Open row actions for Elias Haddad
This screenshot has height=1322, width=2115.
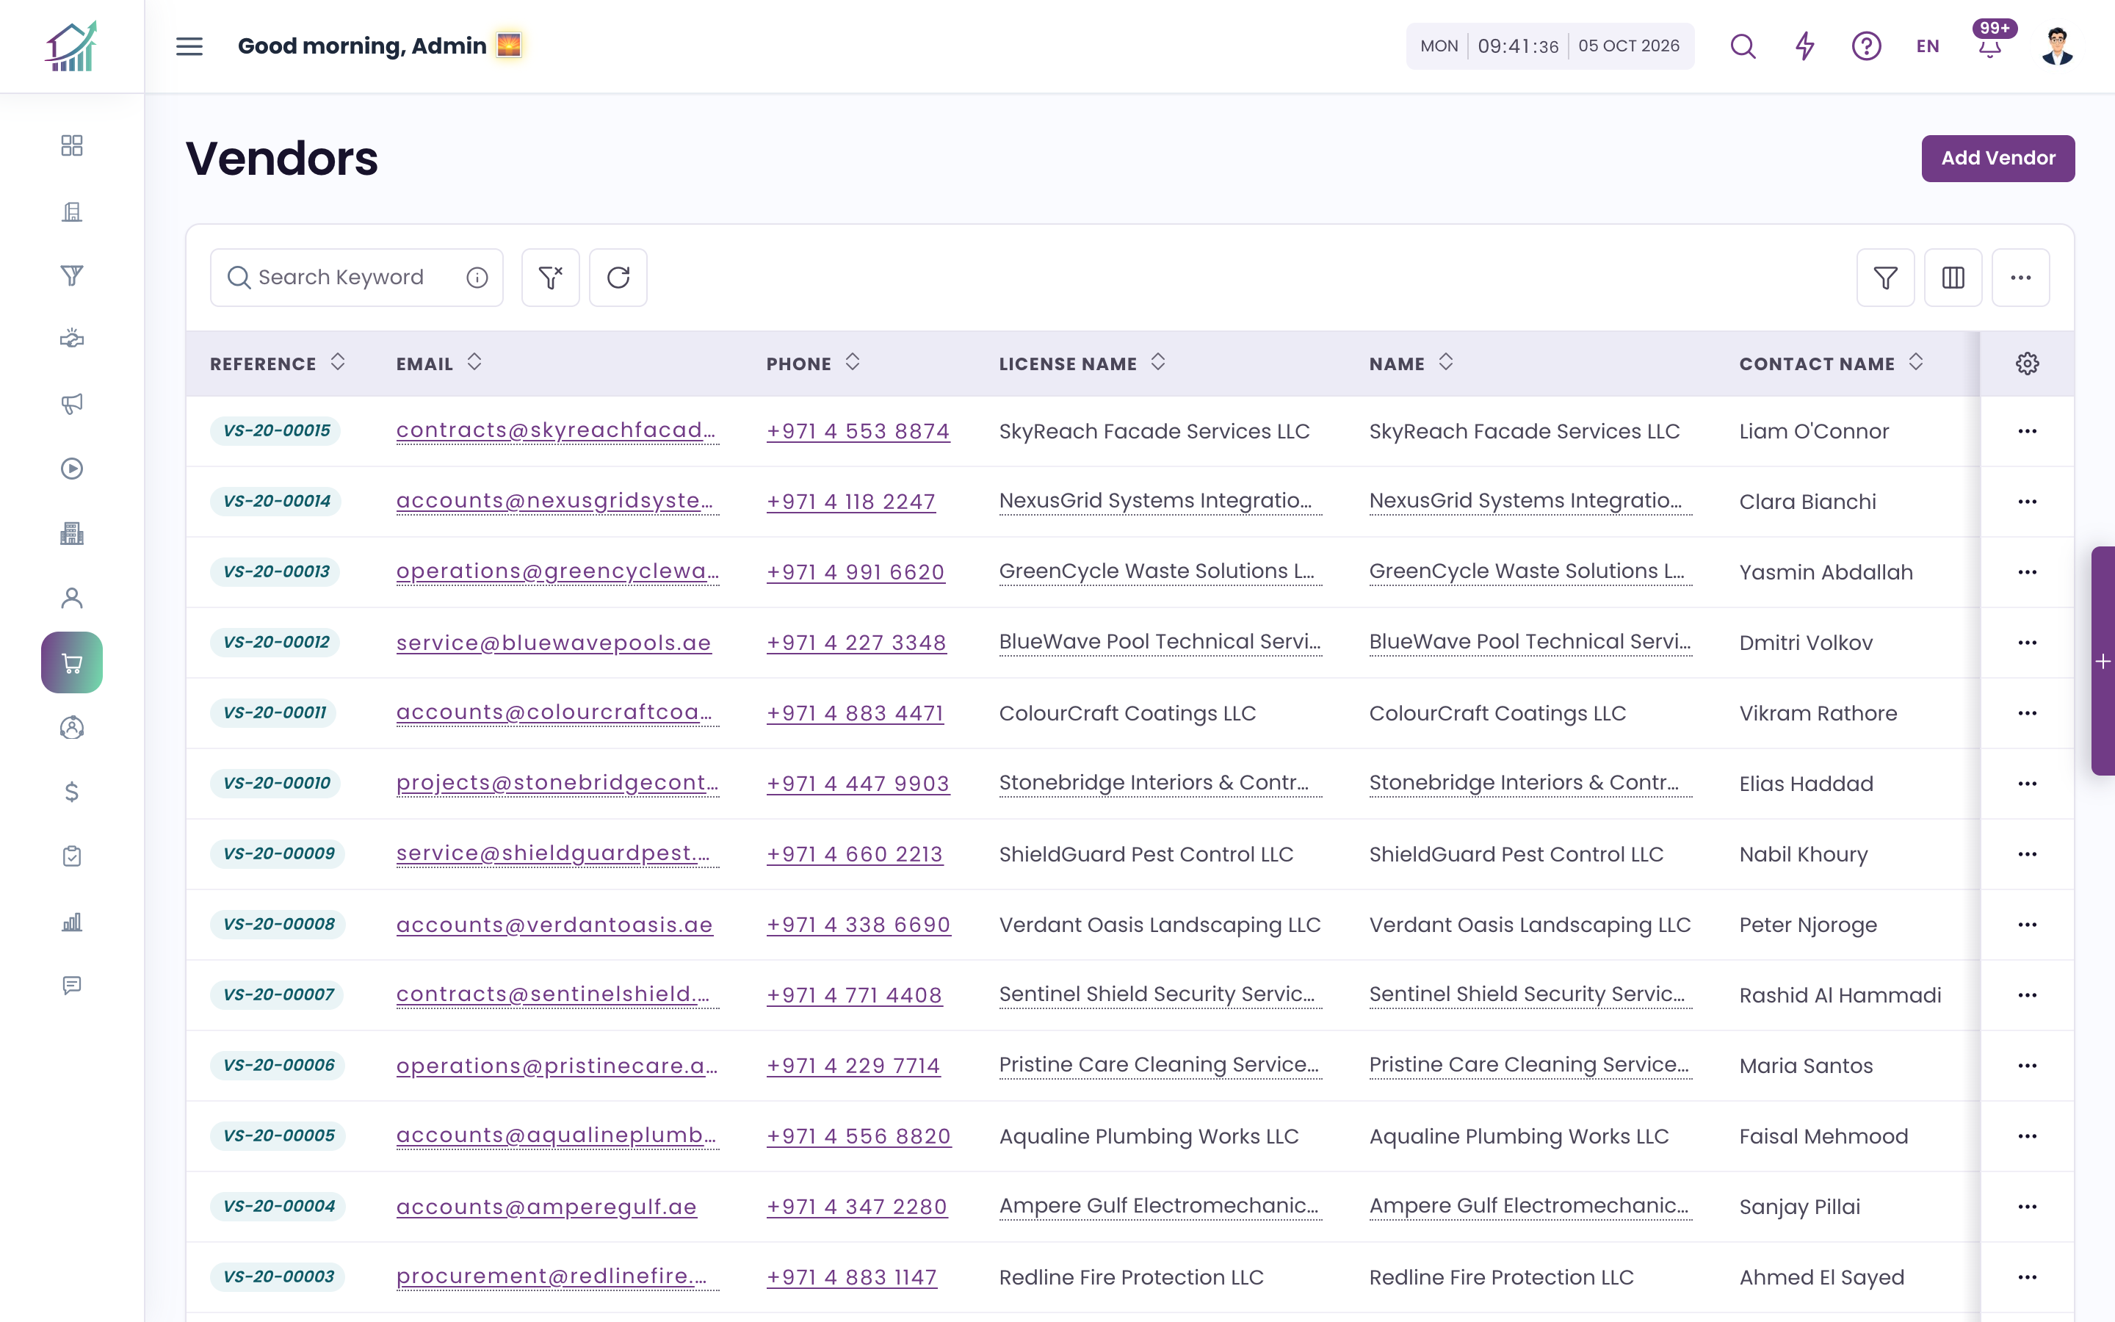click(x=2028, y=784)
